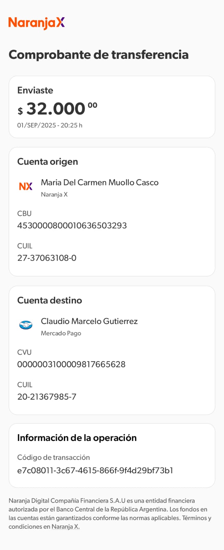Viewport: 224px width, 550px height.
Task: Click the Enviaste label
Action: point(35,90)
